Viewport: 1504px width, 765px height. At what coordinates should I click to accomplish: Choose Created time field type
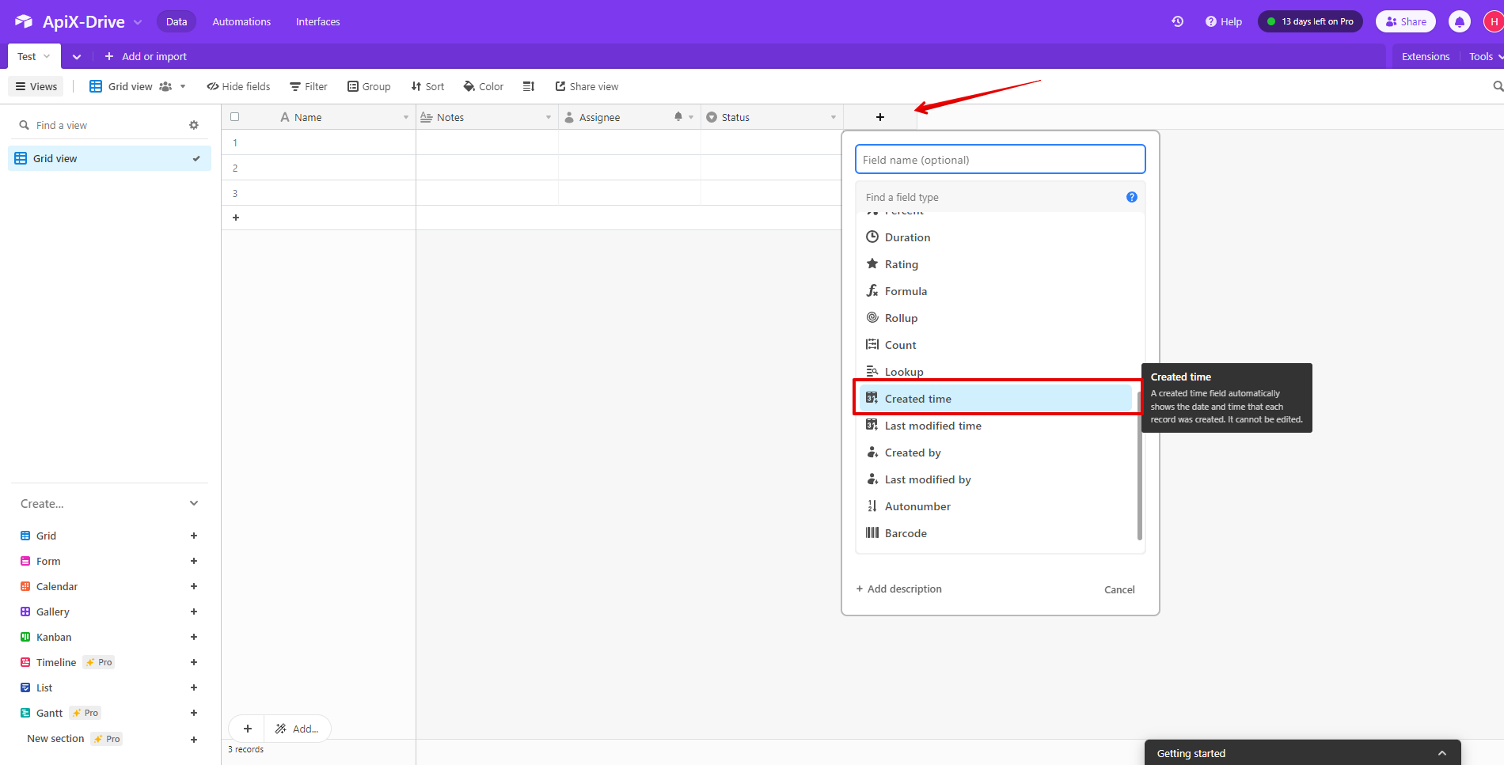click(997, 399)
